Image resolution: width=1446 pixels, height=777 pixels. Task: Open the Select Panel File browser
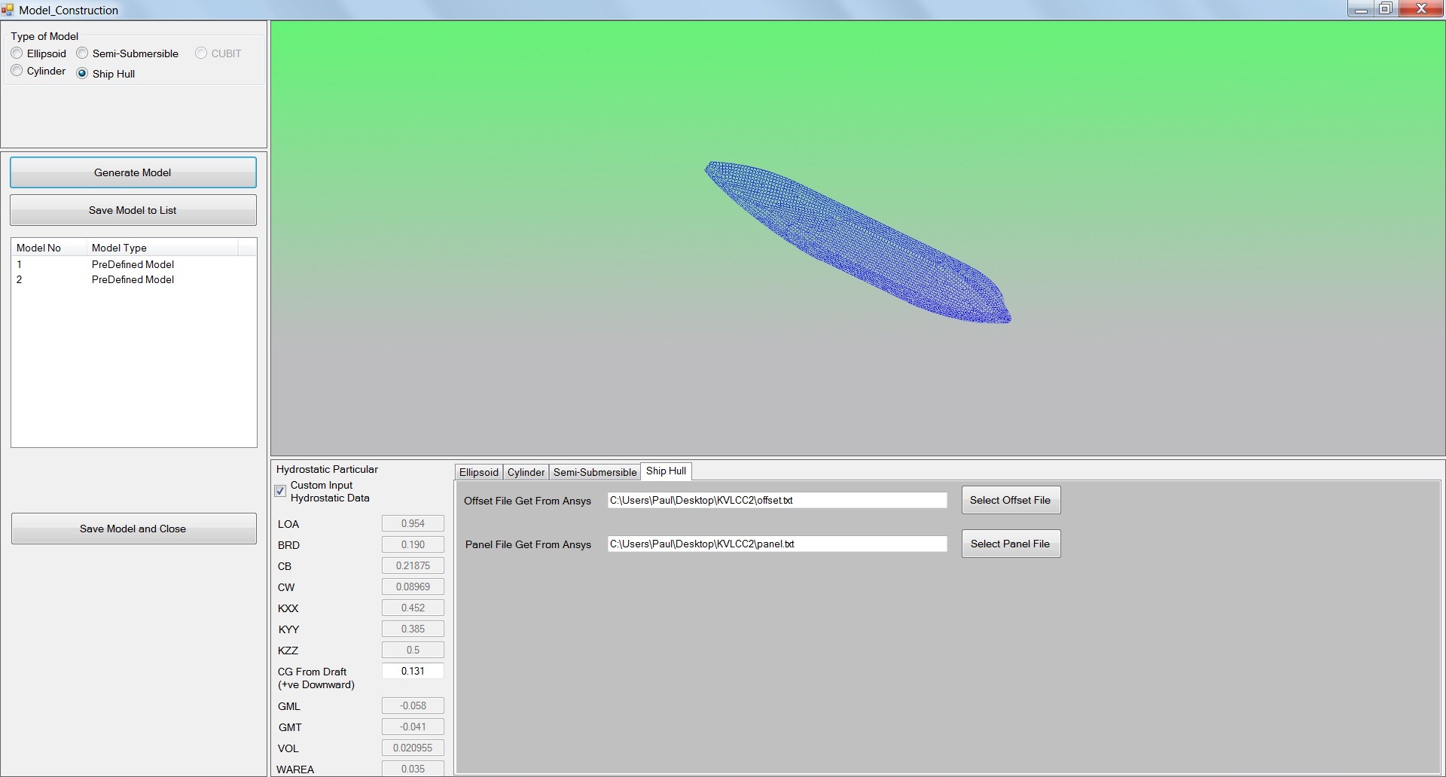pyautogui.click(x=1010, y=544)
